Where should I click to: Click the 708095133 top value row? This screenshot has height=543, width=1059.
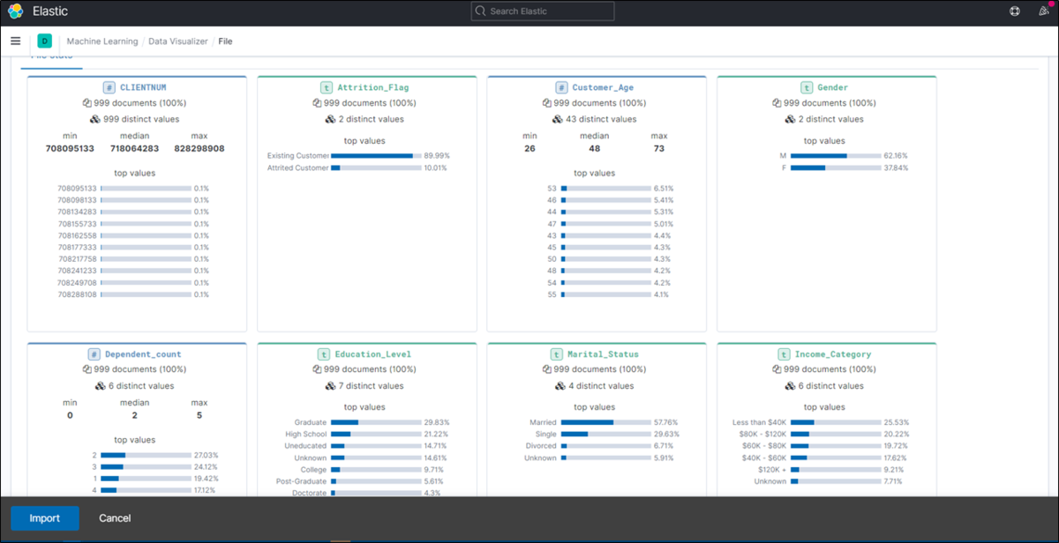133,189
